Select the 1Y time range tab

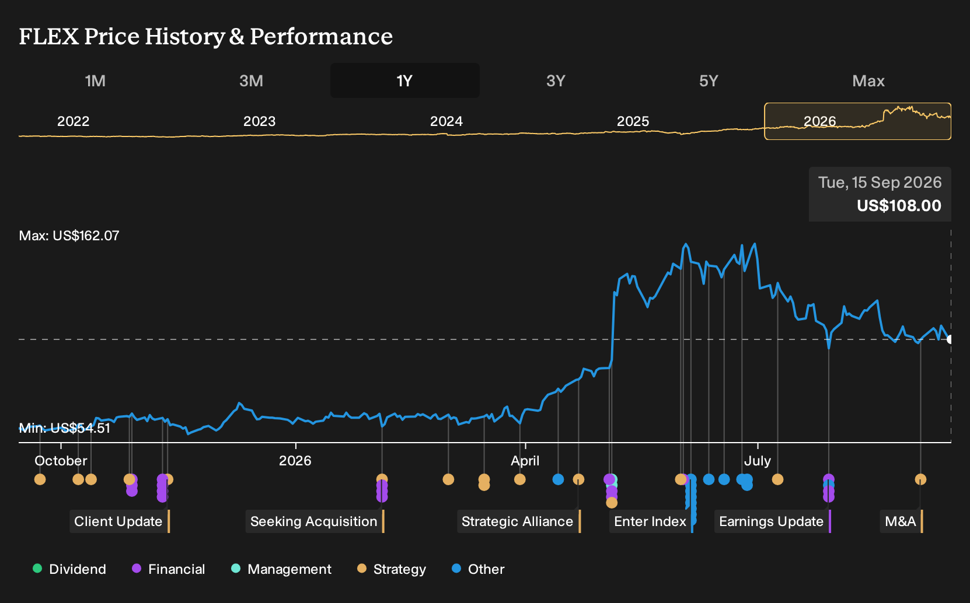404,81
